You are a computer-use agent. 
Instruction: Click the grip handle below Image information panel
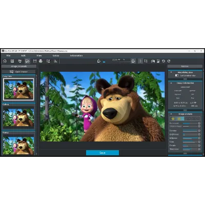point(185,110)
